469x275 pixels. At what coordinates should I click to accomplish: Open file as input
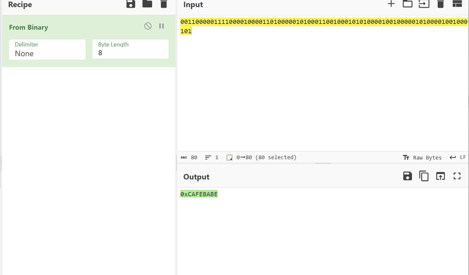424,4
